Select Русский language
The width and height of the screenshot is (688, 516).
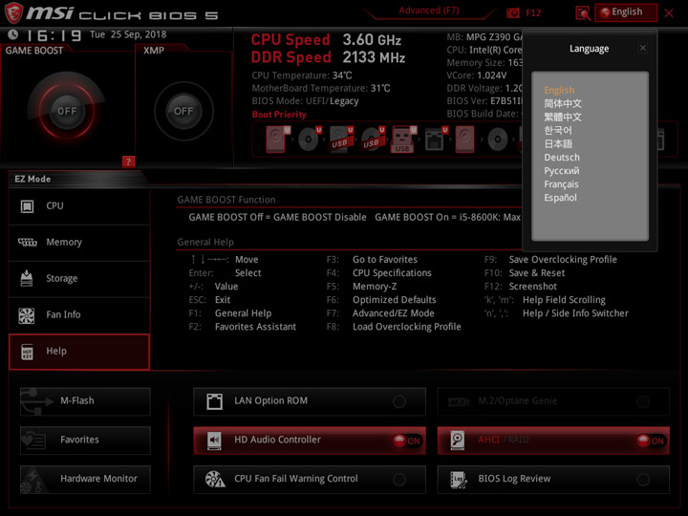(562, 171)
